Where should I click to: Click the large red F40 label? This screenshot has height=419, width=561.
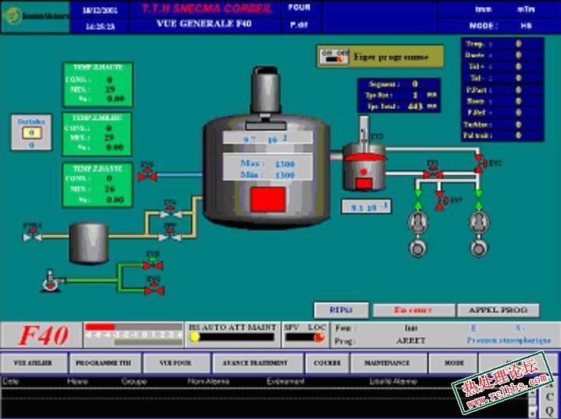pos(43,336)
